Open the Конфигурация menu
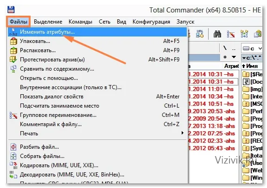Viewport: 267px width, 188px height. pos(151,22)
